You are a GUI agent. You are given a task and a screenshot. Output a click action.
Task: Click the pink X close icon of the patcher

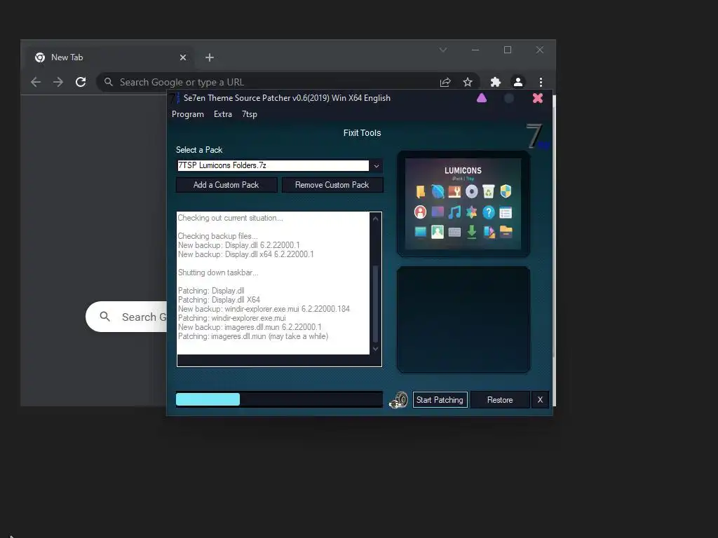(x=538, y=98)
